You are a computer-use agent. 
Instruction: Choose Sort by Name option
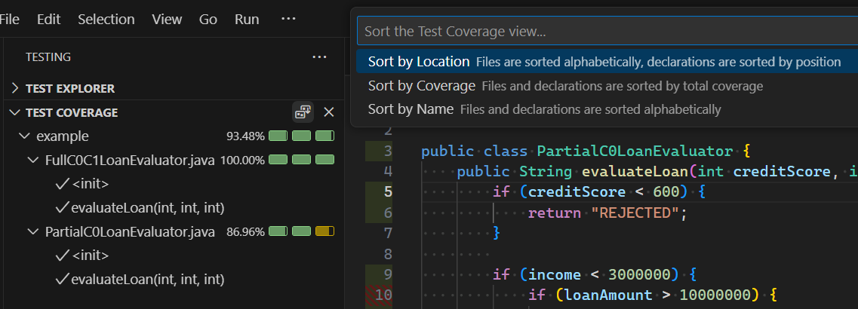pos(607,109)
